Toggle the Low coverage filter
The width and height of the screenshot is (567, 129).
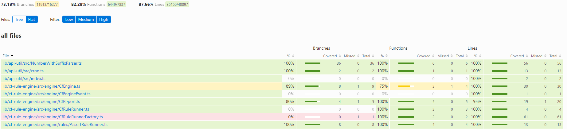69,19
